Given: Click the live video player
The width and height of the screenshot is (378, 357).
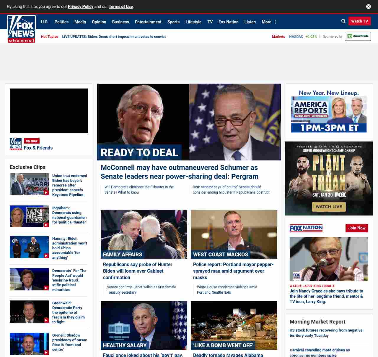Looking at the screenshot, I should (49, 111).
